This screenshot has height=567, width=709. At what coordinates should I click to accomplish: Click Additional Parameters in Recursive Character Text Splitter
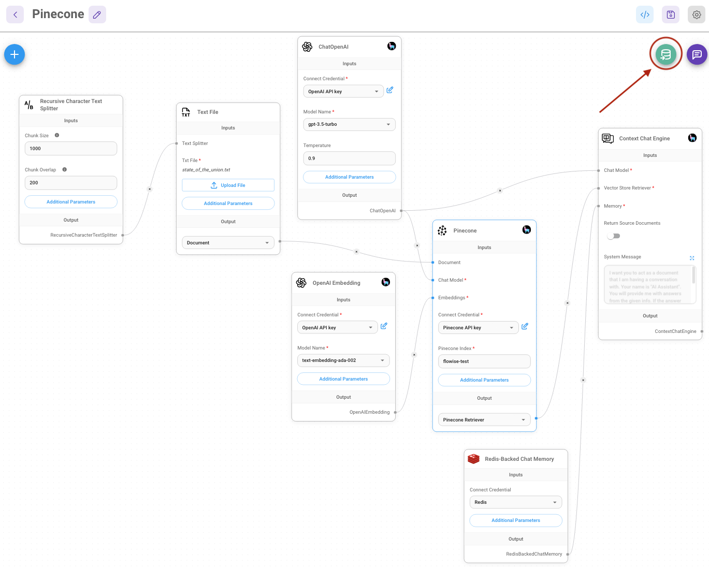tap(71, 202)
